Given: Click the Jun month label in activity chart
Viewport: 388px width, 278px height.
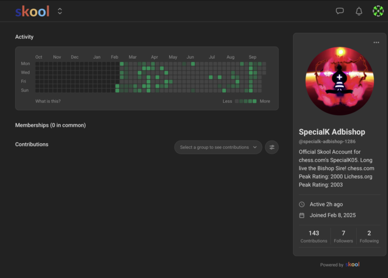Looking at the screenshot, I should click(190, 57).
